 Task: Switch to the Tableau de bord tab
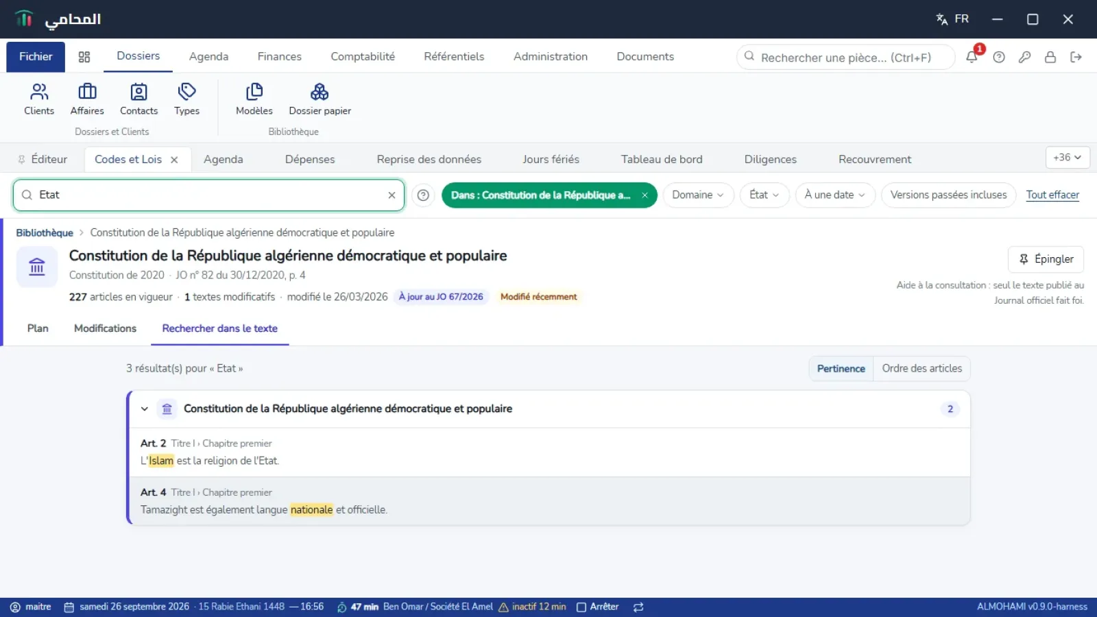point(662,160)
